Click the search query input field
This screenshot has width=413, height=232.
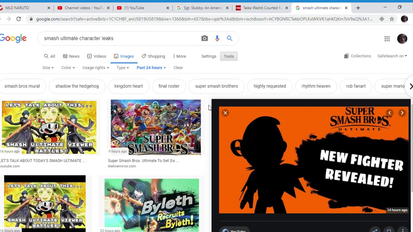click(119, 38)
